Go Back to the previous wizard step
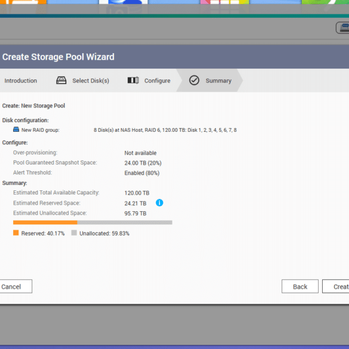Image resolution: width=349 pixels, height=349 pixels. 300,286
